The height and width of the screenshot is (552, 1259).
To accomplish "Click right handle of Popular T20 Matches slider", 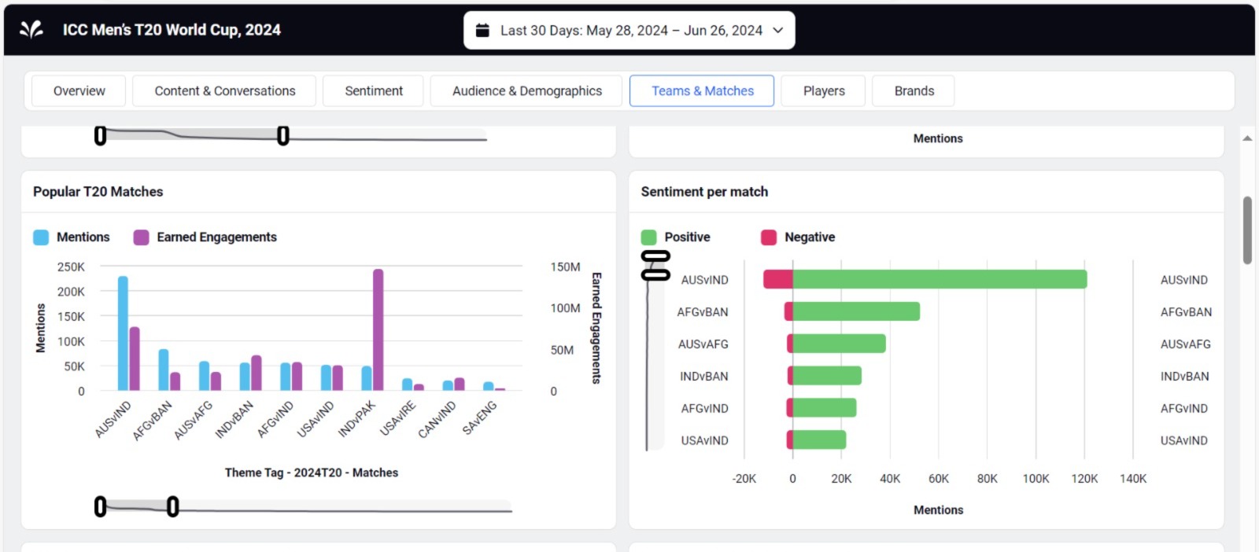I will point(172,506).
